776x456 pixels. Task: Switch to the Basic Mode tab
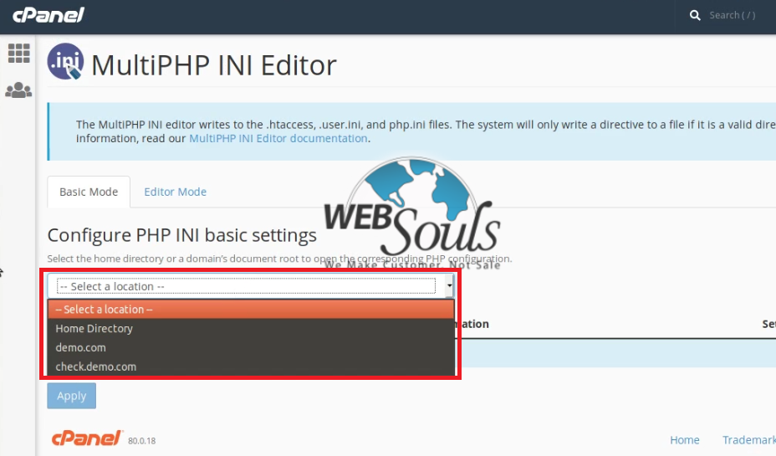pos(89,192)
